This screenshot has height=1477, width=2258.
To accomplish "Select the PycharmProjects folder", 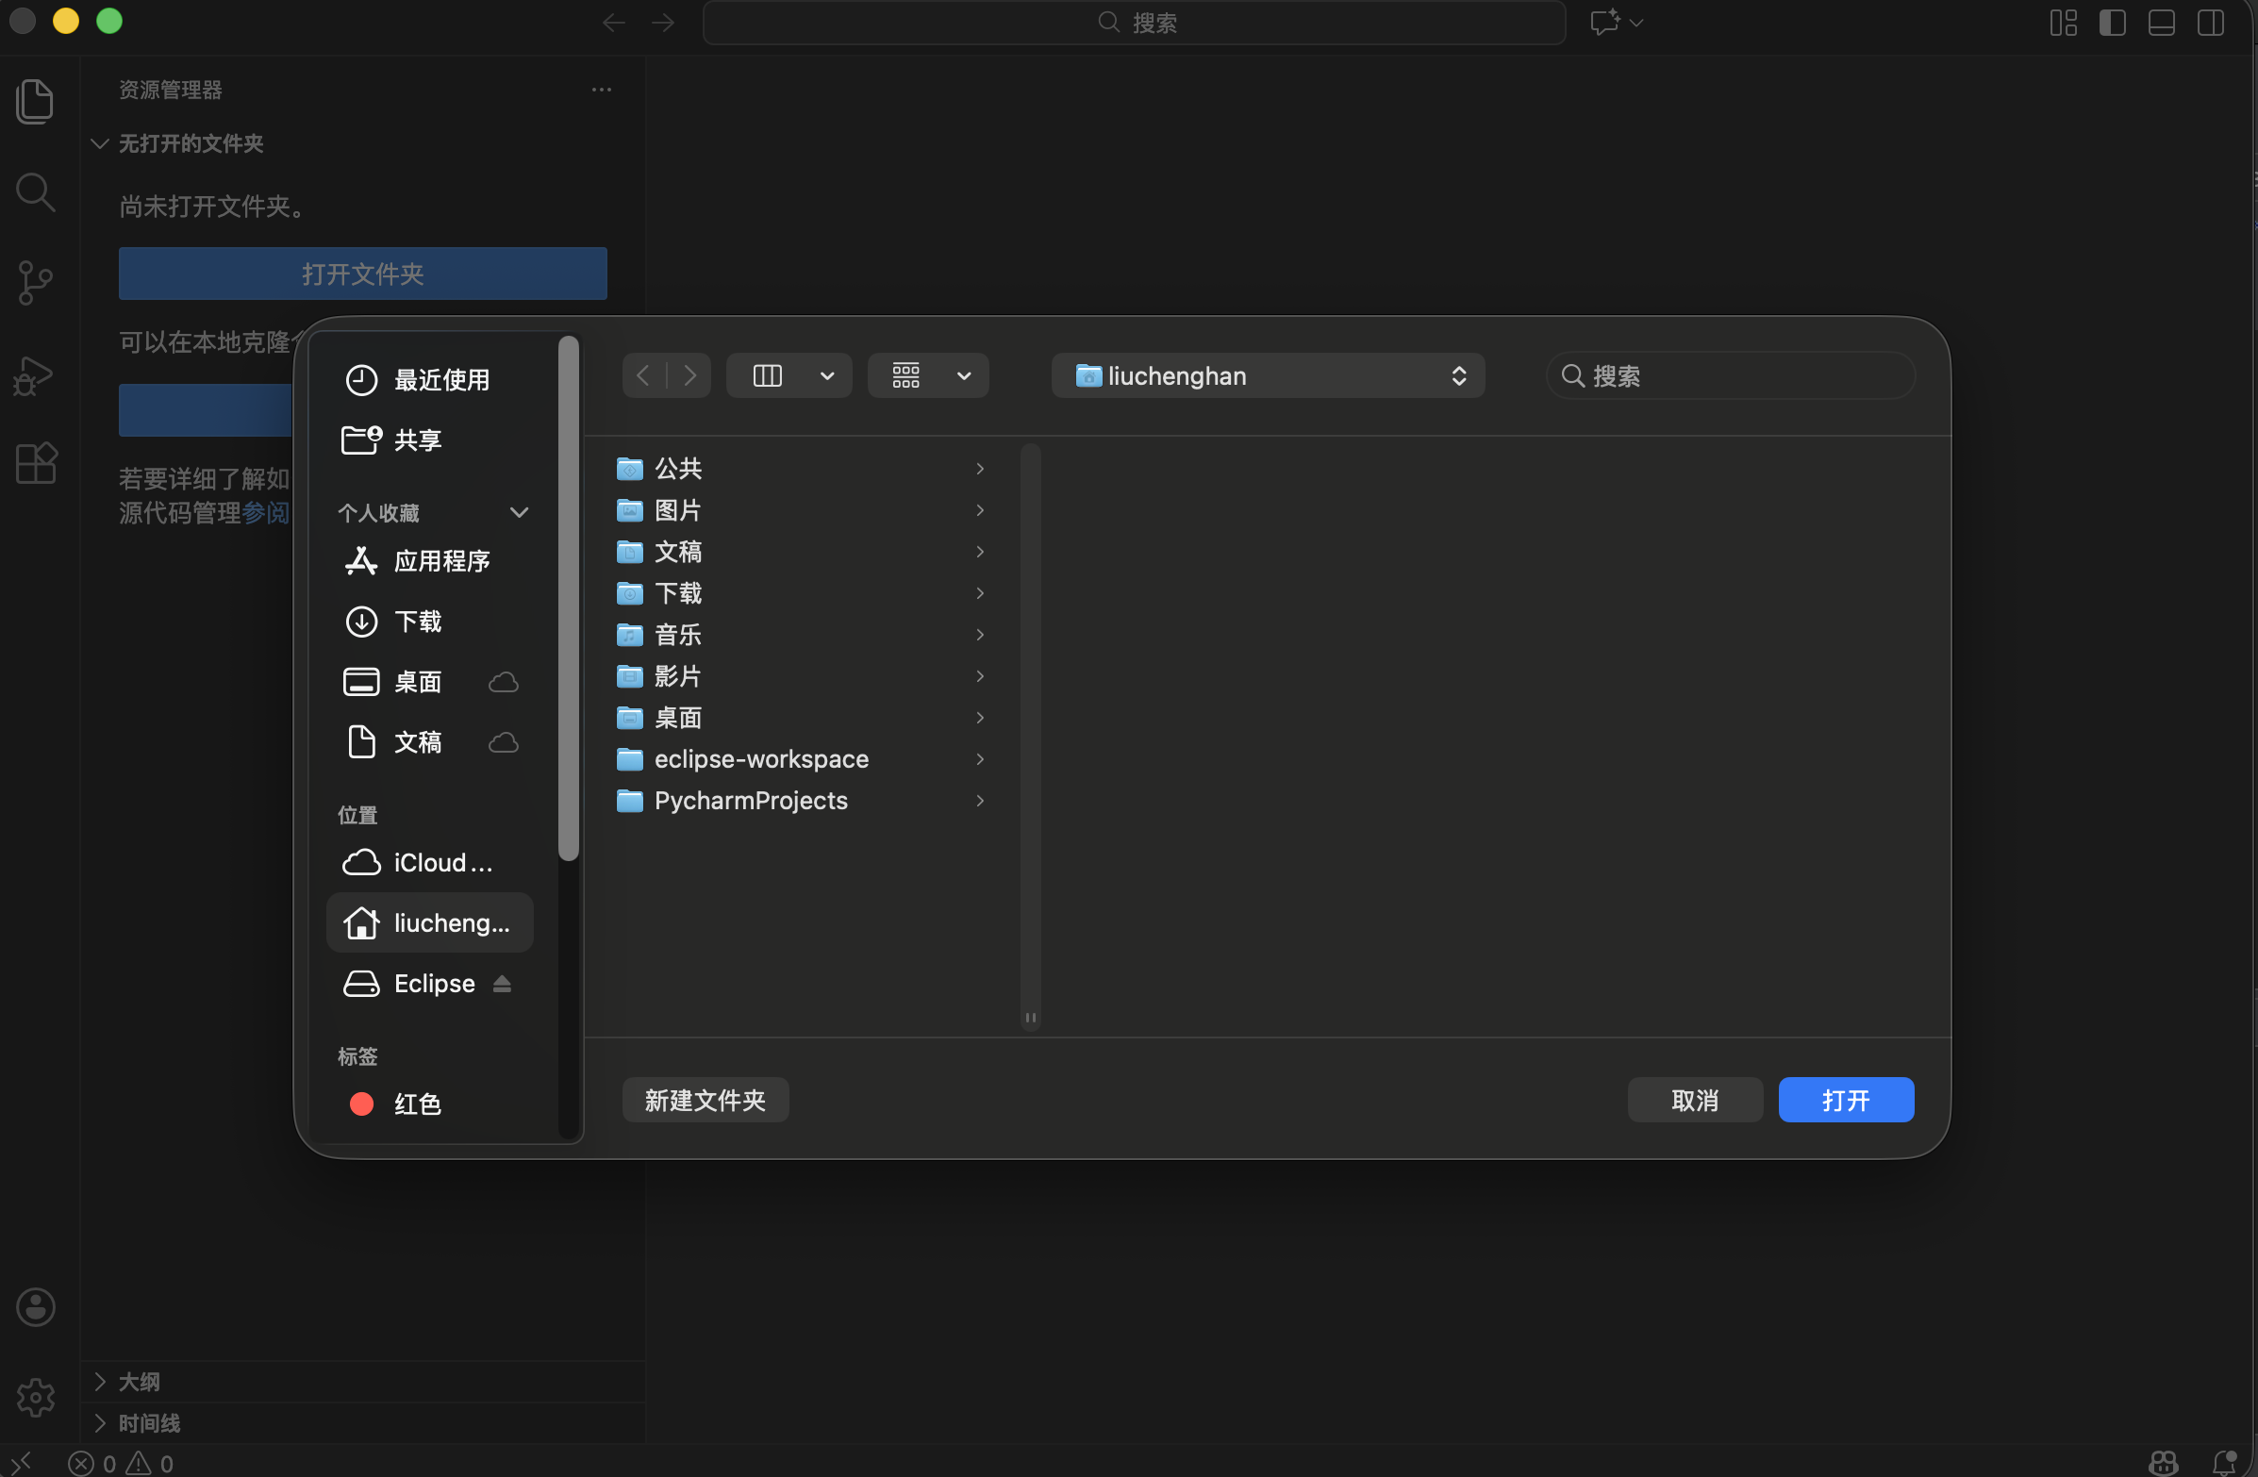I will pos(750,801).
